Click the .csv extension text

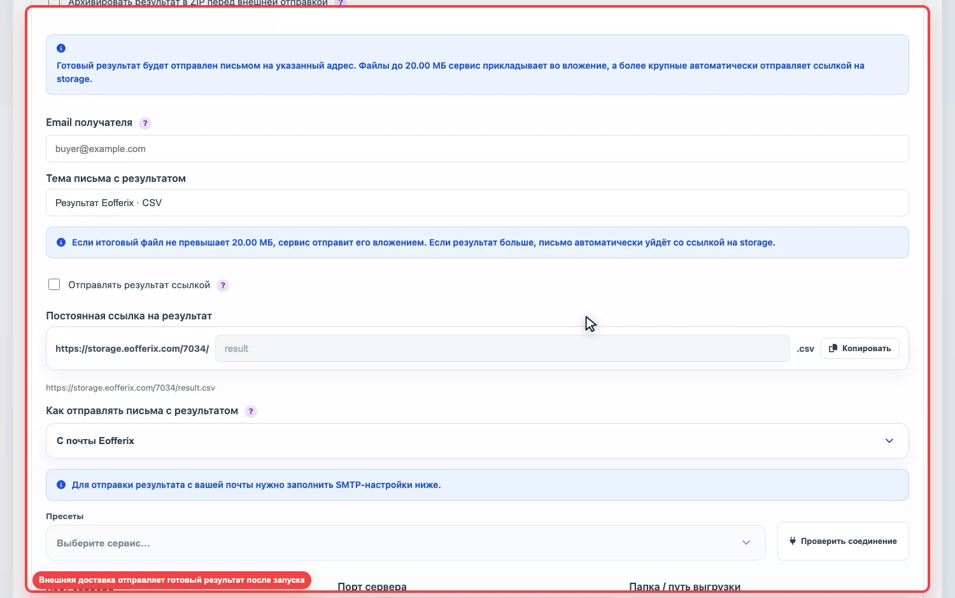click(x=805, y=349)
